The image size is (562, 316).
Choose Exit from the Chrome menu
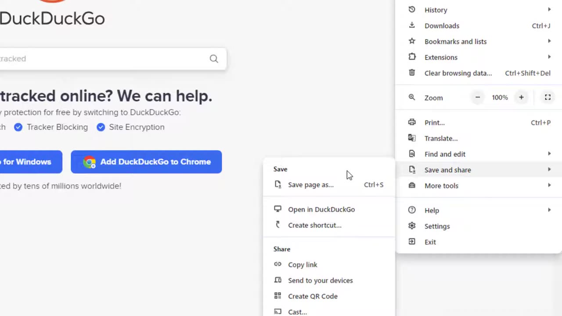point(479,242)
